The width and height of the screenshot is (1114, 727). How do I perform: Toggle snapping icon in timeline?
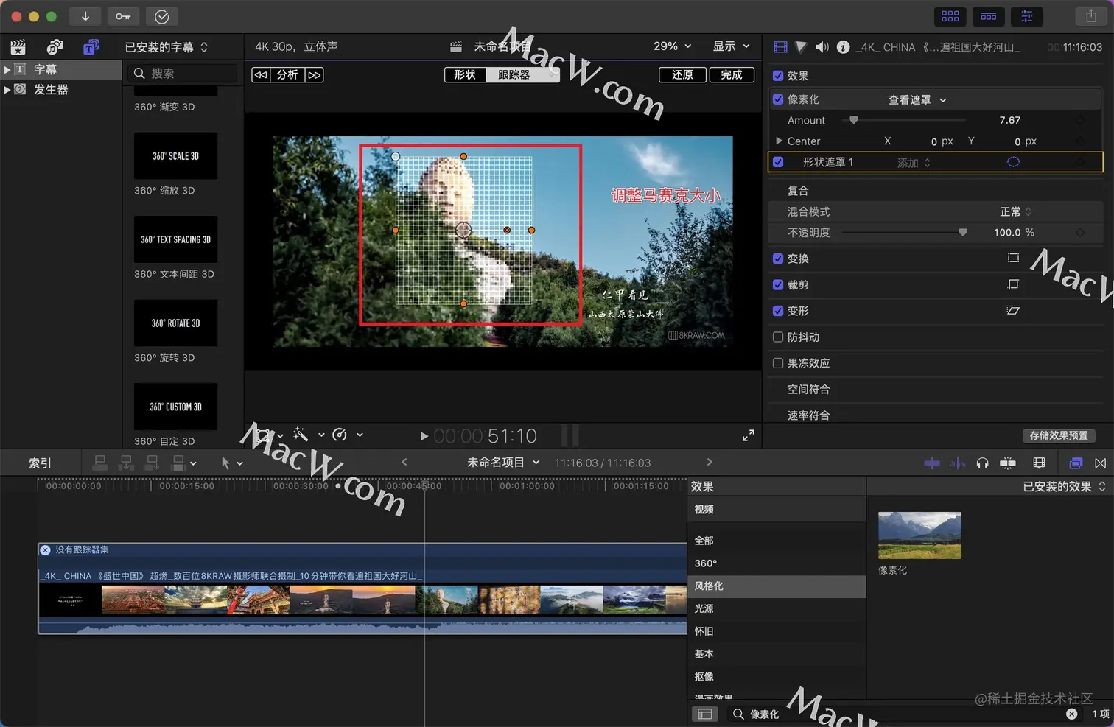(x=1008, y=463)
